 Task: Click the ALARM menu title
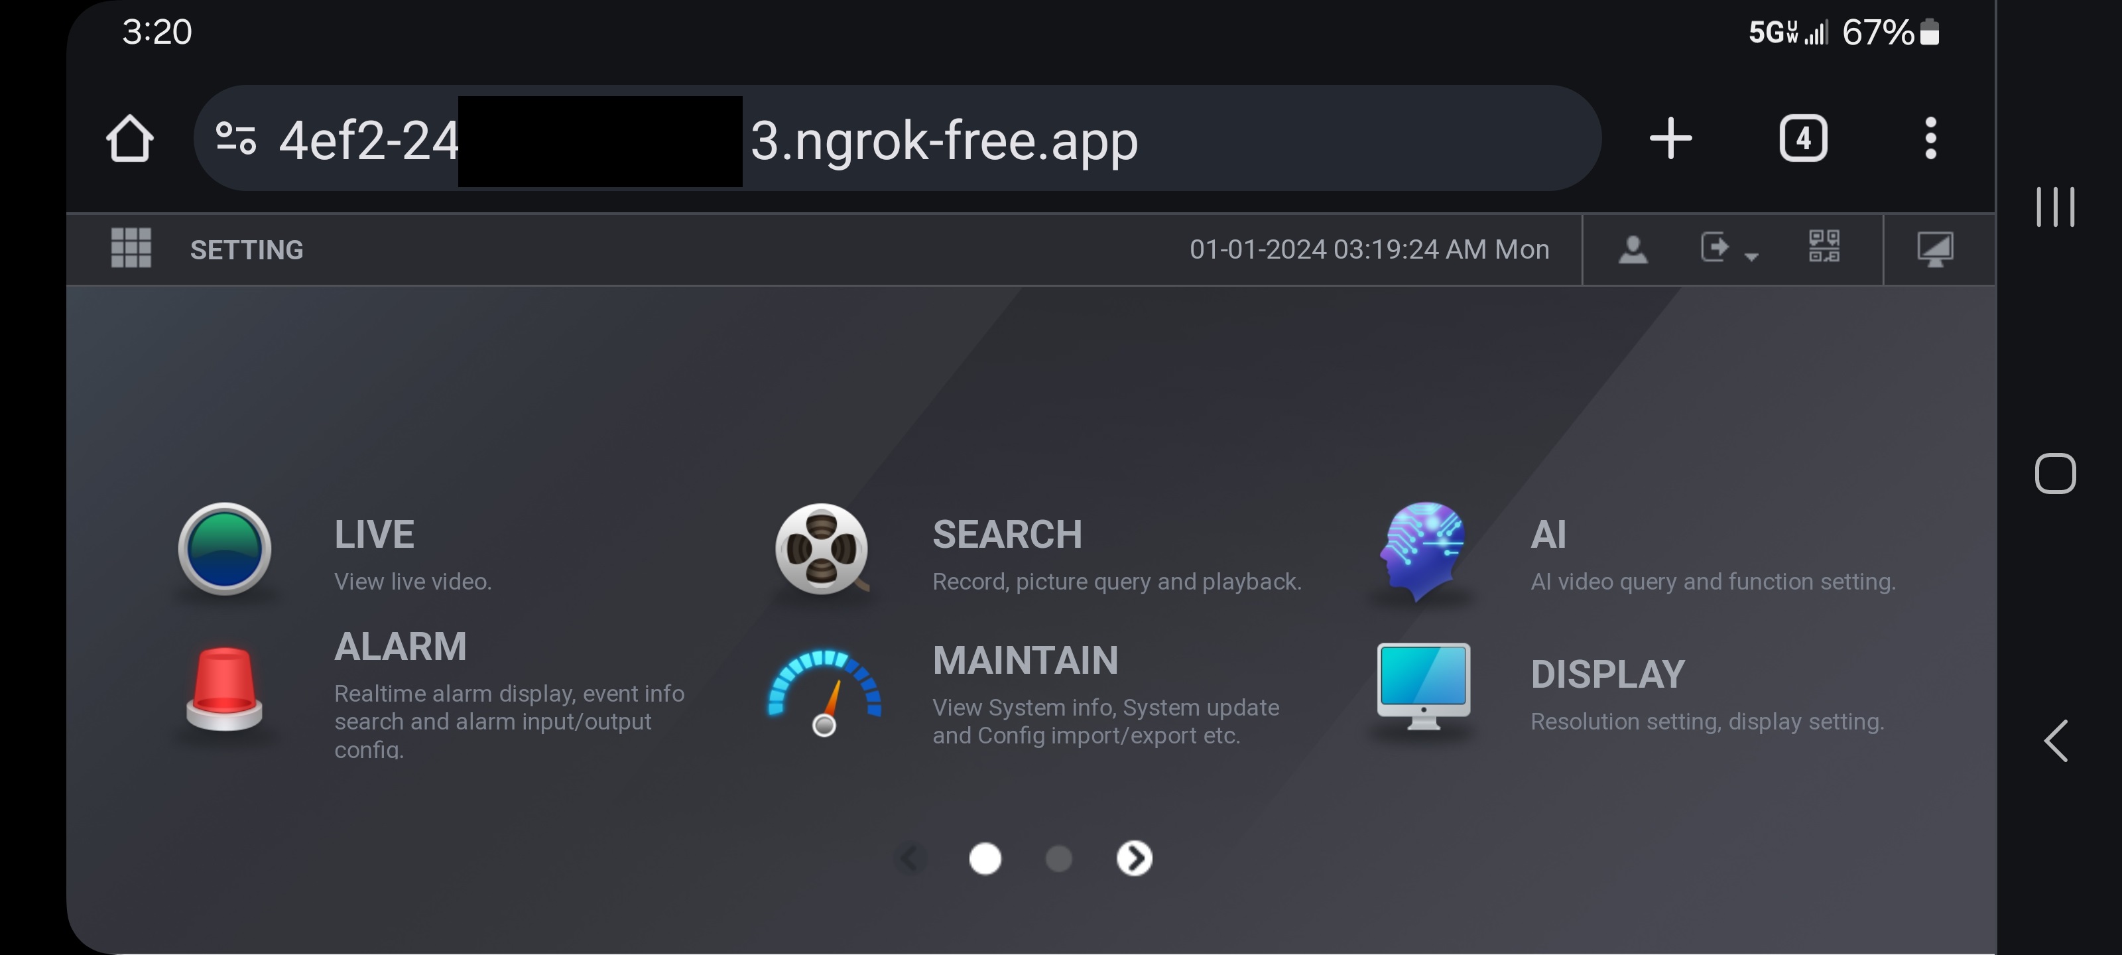[401, 647]
